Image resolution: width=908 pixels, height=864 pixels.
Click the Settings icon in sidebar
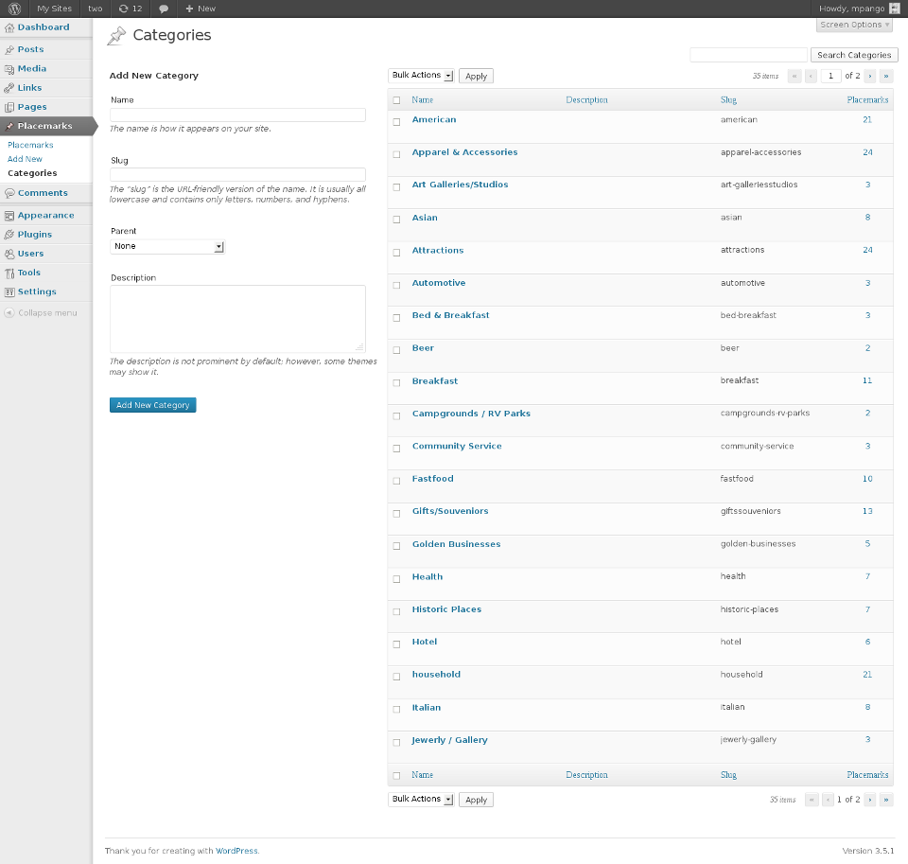click(9, 292)
